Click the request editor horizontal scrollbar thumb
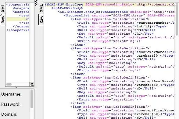179x119 pixels. [9, 84]
